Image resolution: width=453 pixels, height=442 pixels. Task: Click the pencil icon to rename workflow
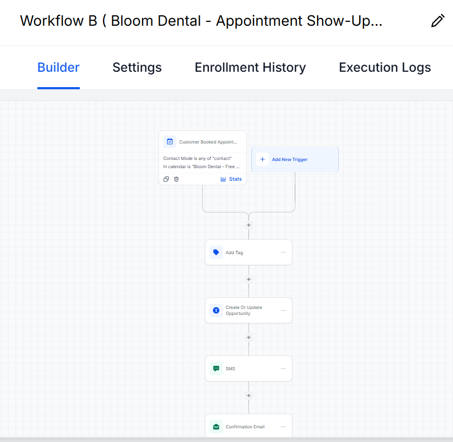(x=438, y=21)
